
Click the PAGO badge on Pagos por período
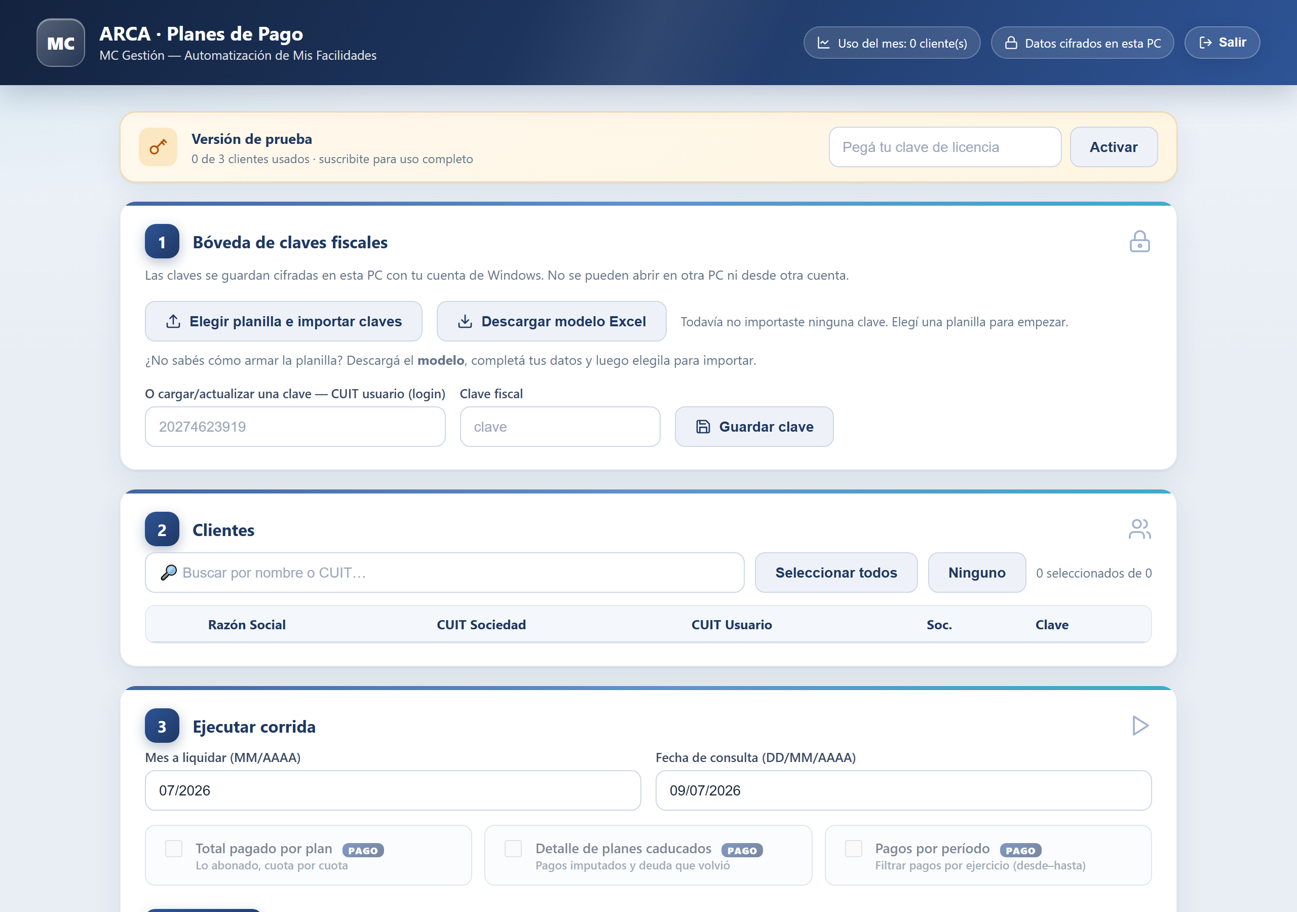pos(1020,850)
